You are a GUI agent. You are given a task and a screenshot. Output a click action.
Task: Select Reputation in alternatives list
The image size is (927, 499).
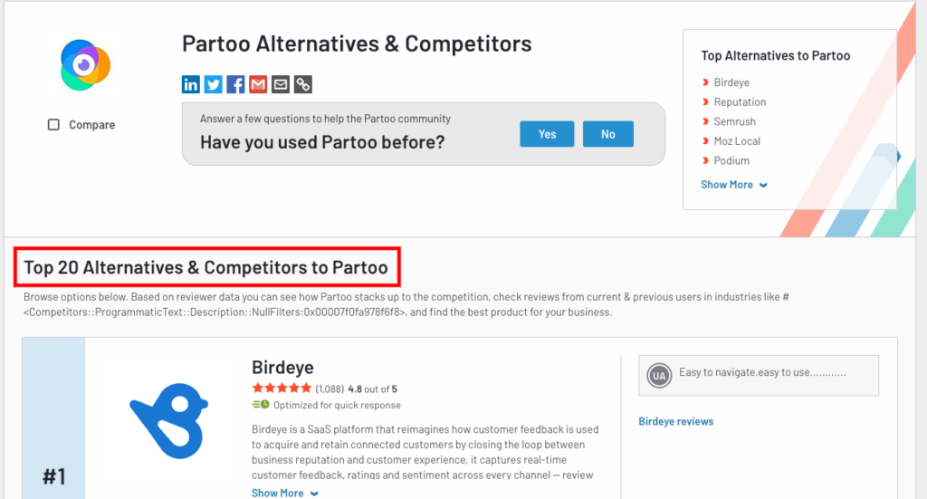[740, 101]
